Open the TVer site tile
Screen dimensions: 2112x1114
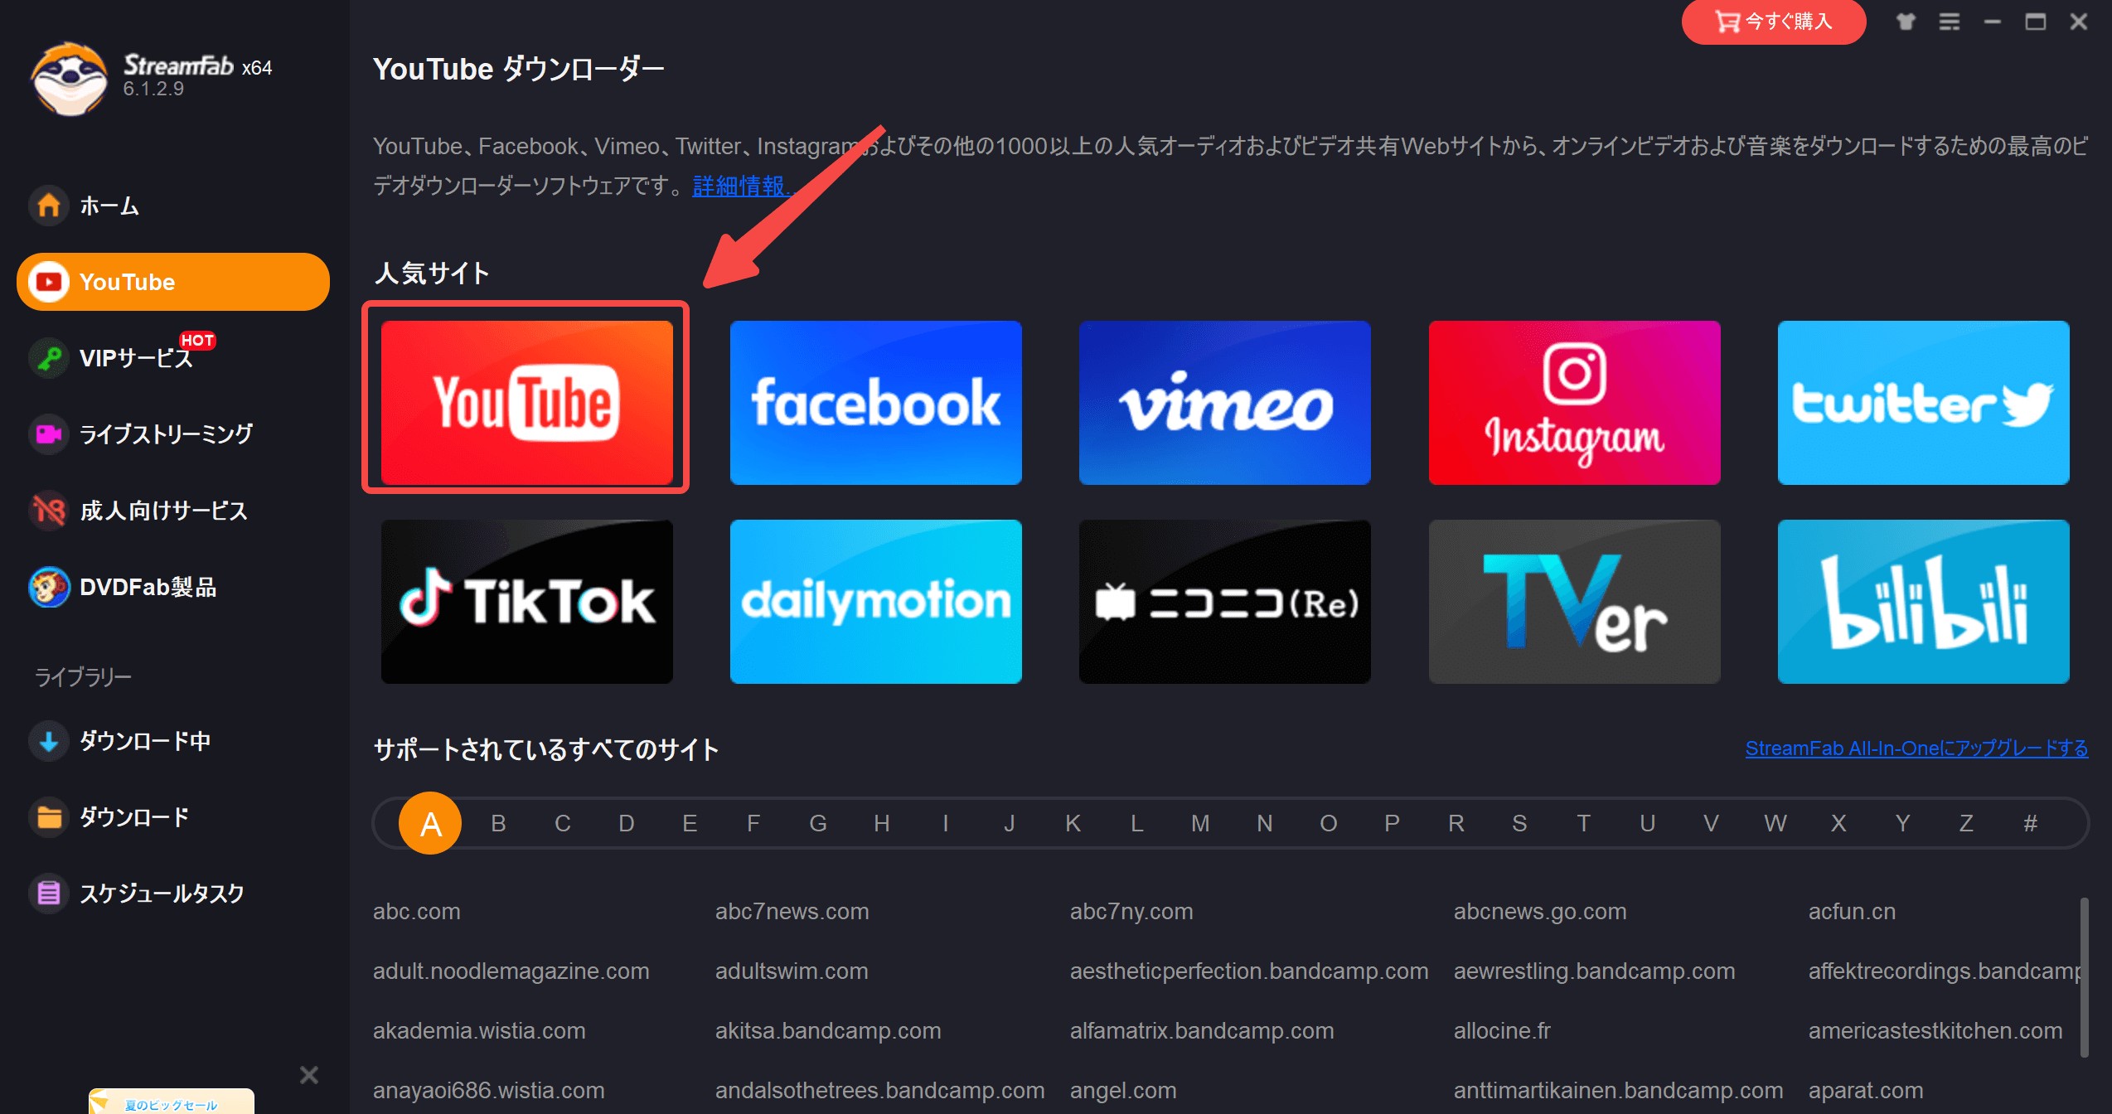(1575, 601)
